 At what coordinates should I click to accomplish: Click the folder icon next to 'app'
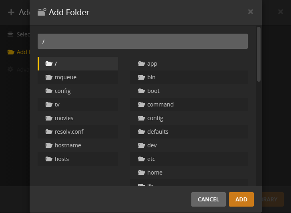tap(141, 64)
